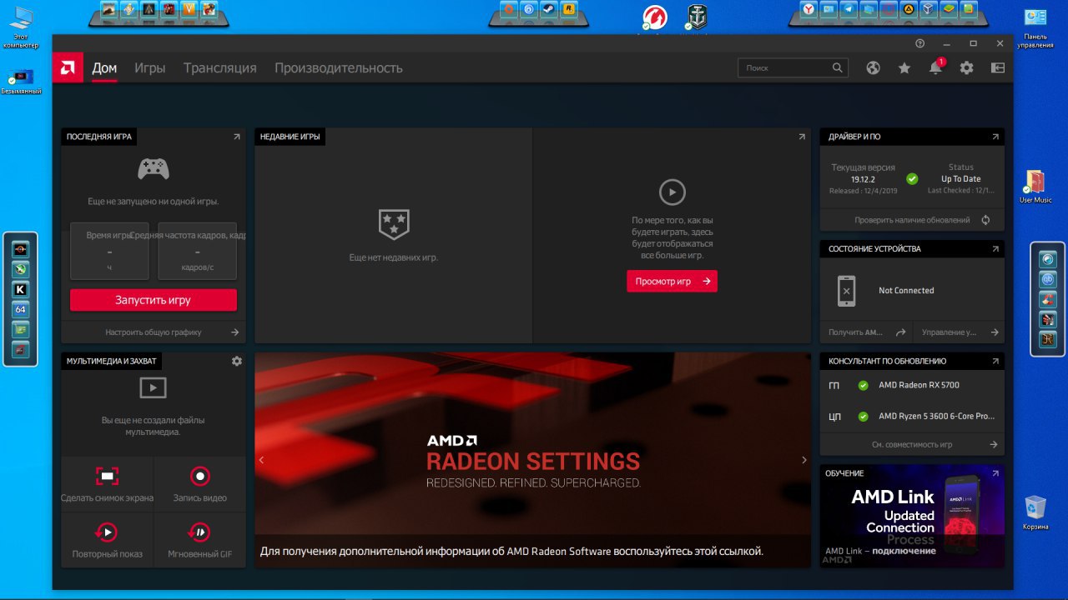The width and height of the screenshot is (1068, 600).
Task: Expand the Последняя игра panel
Action: click(x=237, y=137)
